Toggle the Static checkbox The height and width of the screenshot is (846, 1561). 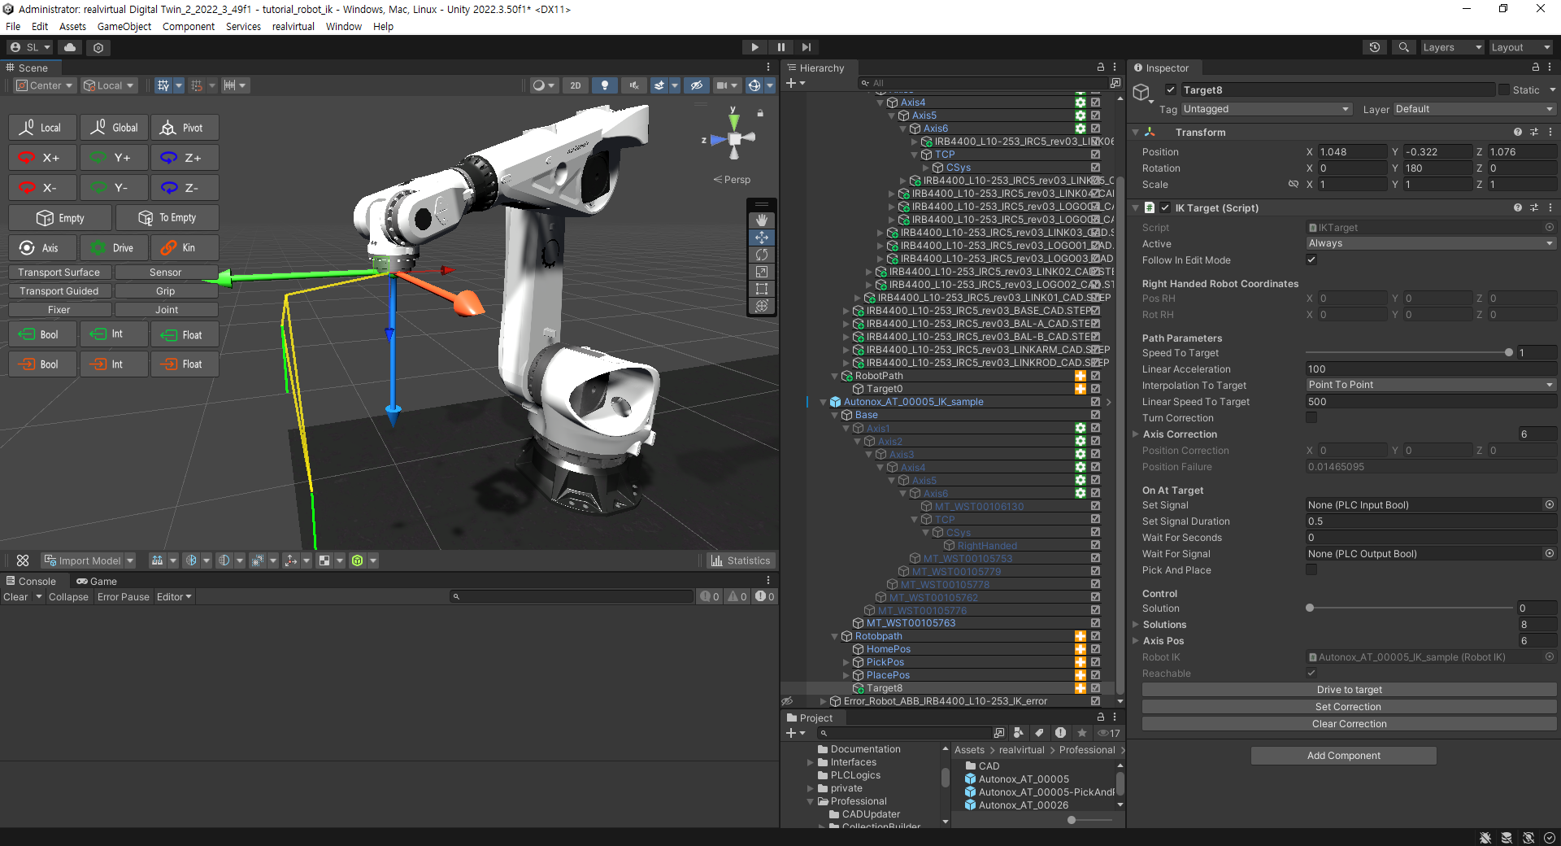coord(1504,90)
